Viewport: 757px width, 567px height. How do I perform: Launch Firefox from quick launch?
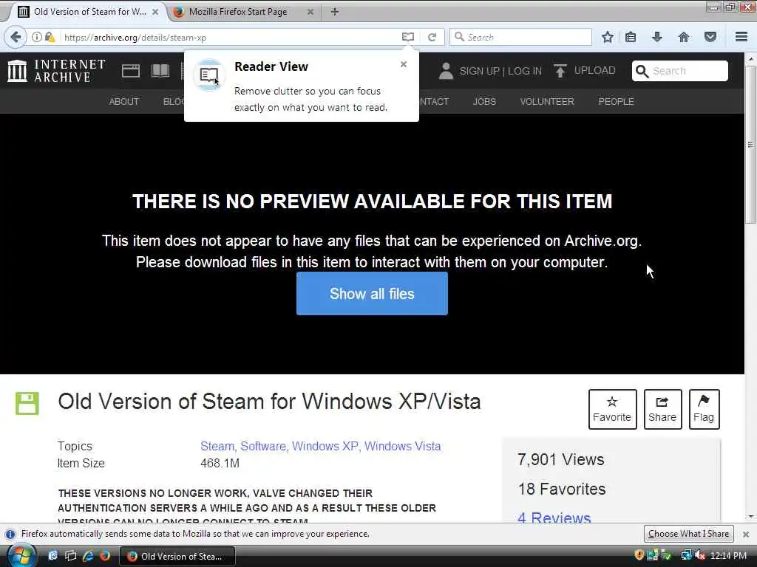point(105,556)
